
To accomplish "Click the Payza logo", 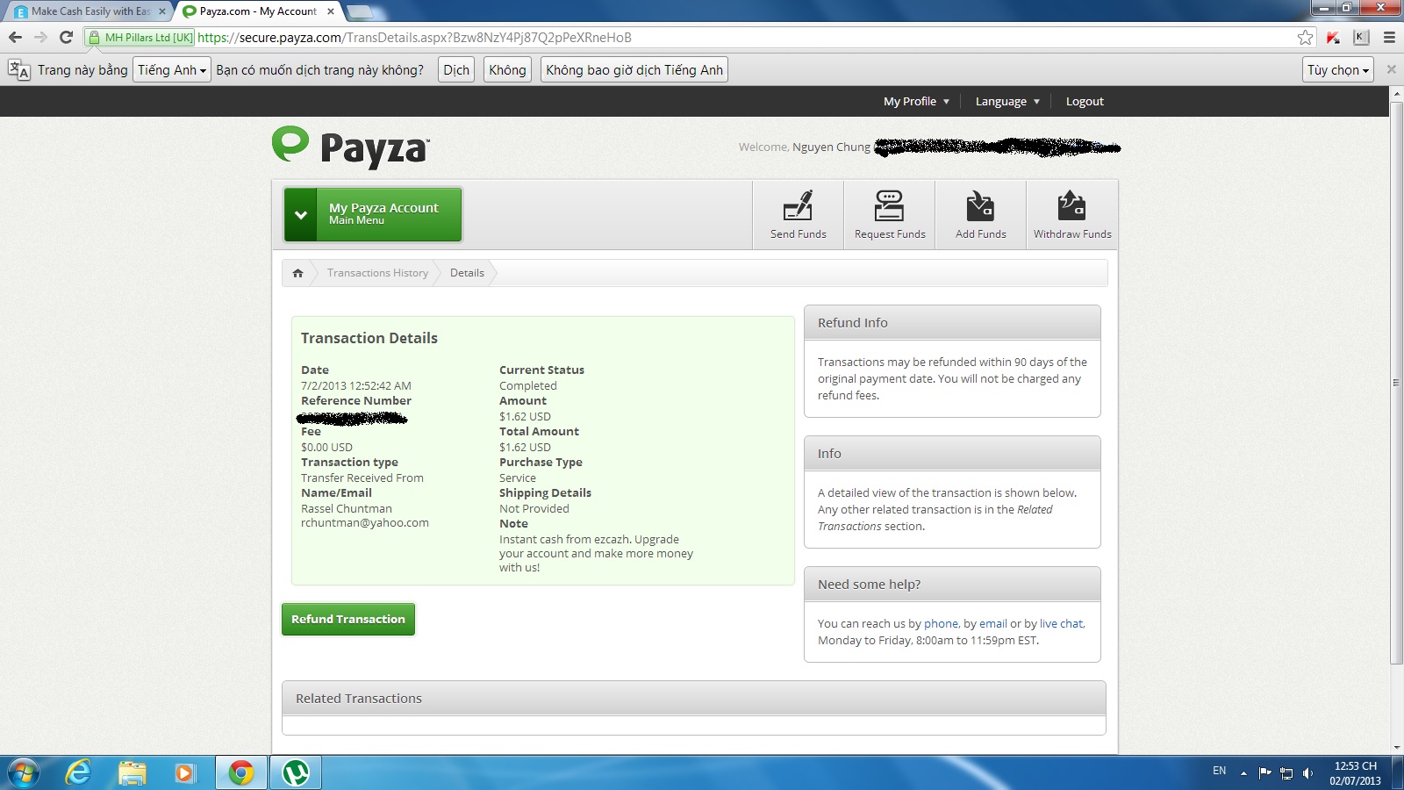I will click(x=351, y=147).
